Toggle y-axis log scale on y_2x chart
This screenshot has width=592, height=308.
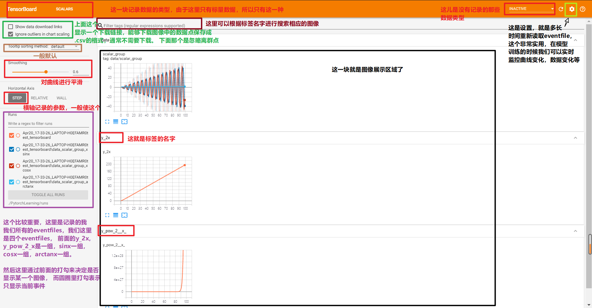pos(116,215)
